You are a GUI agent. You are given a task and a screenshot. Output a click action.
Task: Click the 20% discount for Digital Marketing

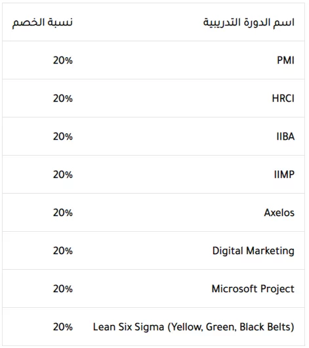[63, 251]
